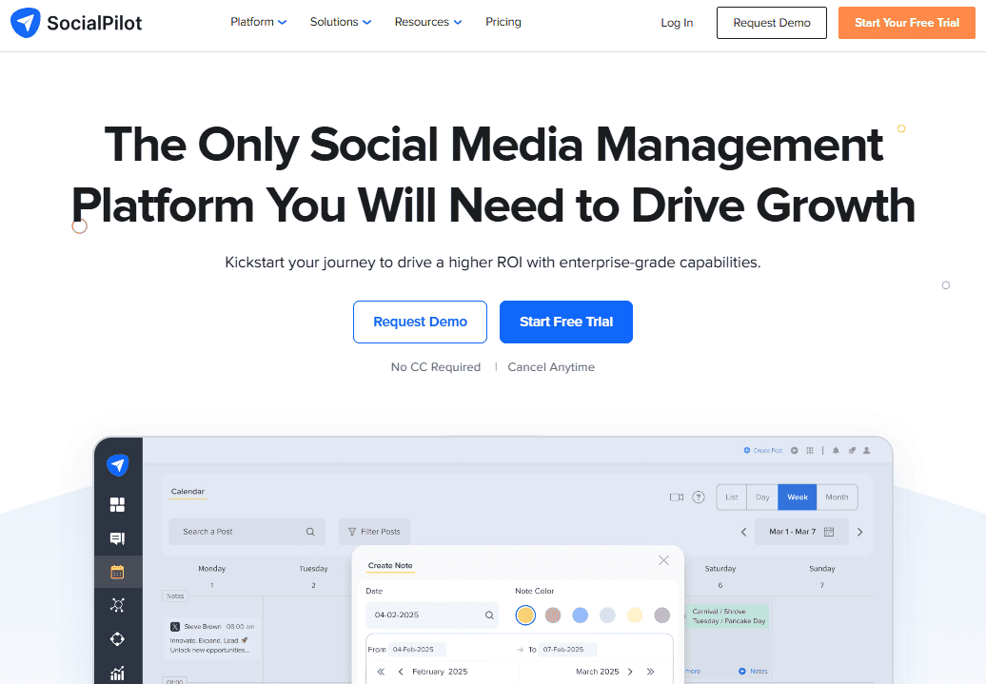Viewport: 986px width, 684px height.
Task: Click the SocialPilot logo in the header
Action: pos(76,23)
